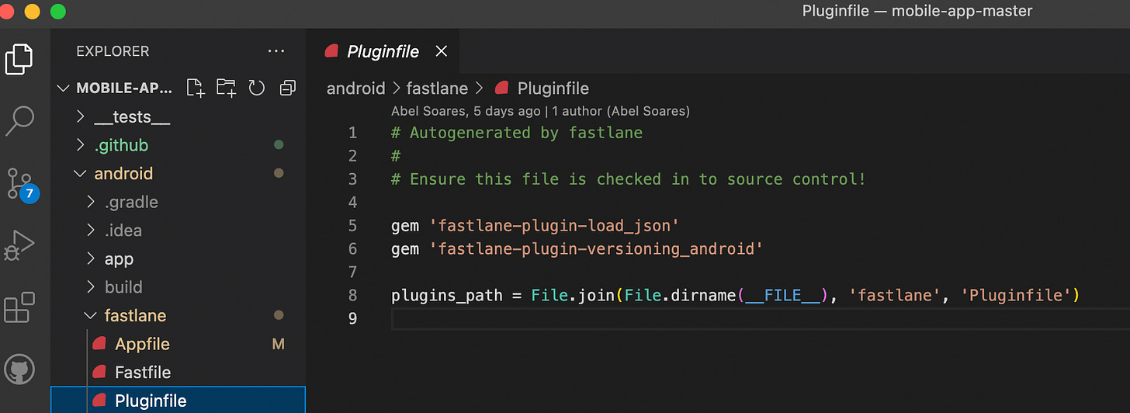The width and height of the screenshot is (1130, 413).
Task: Close the Pluginfile editor tab
Action: point(441,51)
